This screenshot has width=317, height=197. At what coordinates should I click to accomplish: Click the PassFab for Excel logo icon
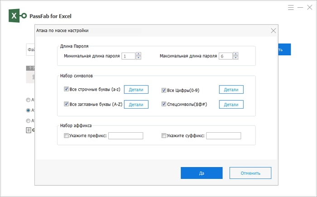point(18,15)
